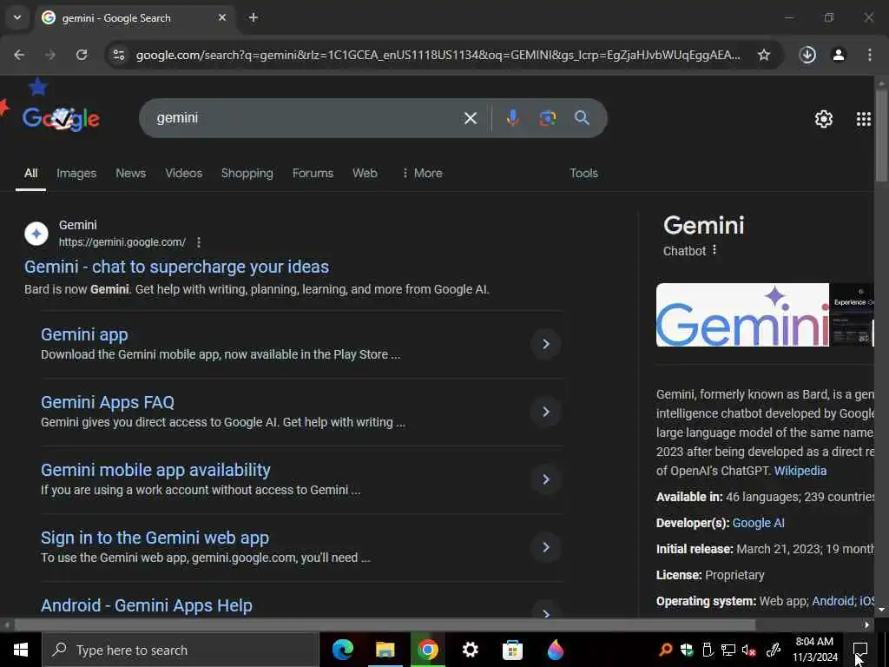
Task: Open Gemini mobile app availability link
Action: [x=155, y=470]
